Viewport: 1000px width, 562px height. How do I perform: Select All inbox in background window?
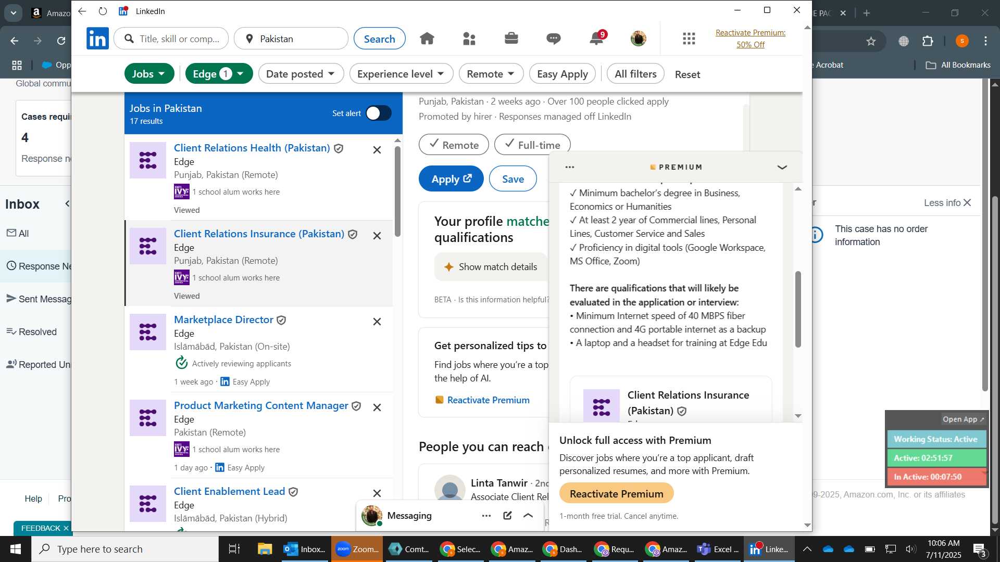pos(18,234)
